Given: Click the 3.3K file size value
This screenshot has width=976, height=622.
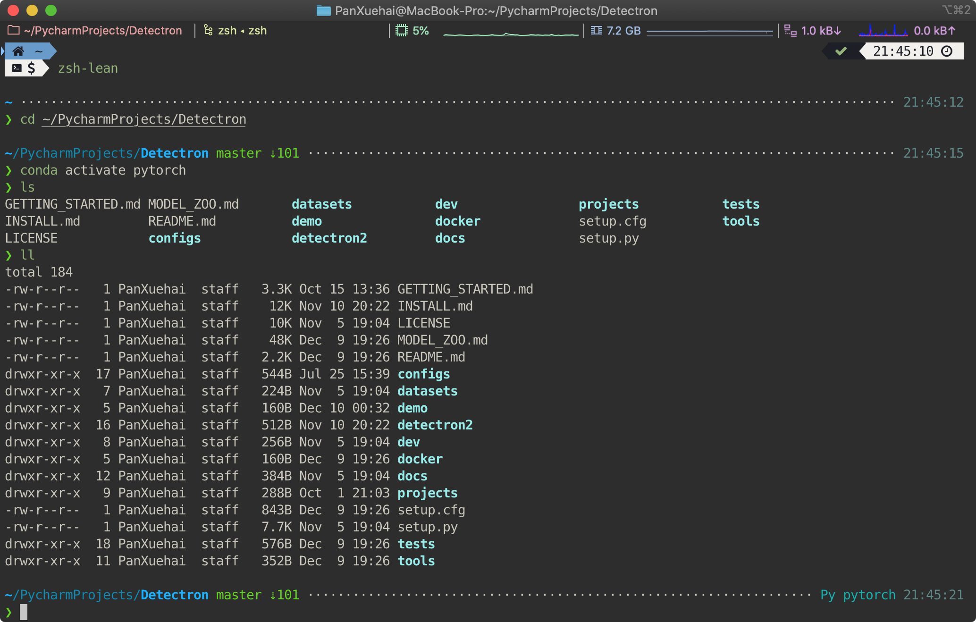Looking at the screenshot, I should [x=277, y=289].
